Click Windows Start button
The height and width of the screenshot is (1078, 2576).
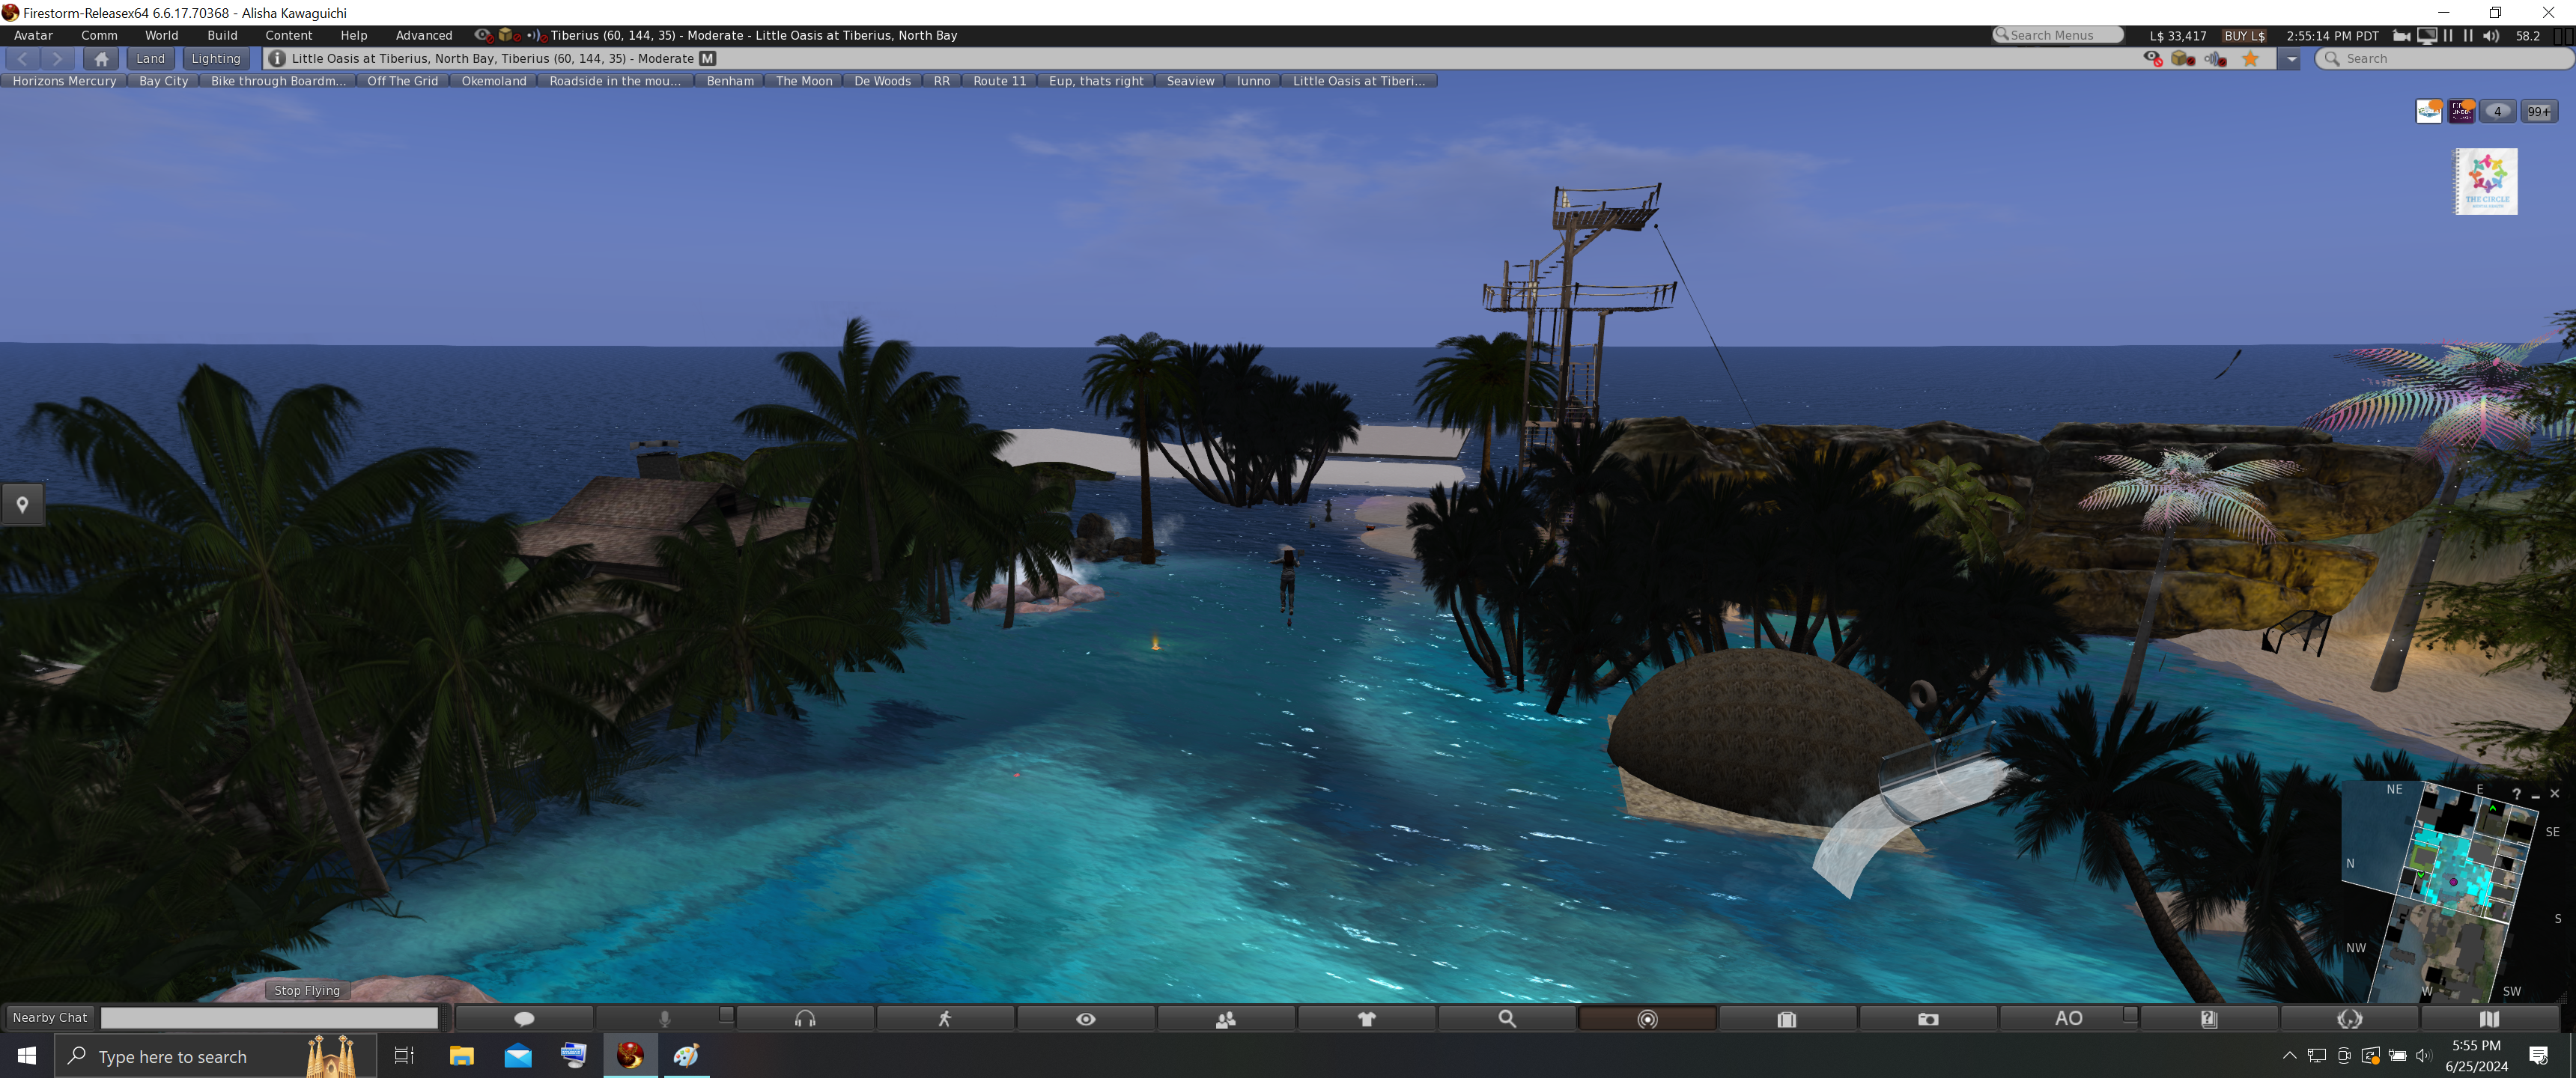coord(27,1056)
